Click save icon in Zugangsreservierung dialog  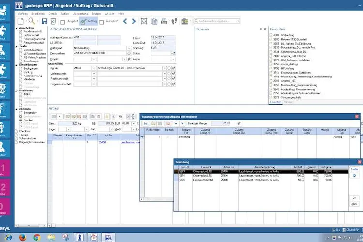pyautogui.click(x=146, y=123)
